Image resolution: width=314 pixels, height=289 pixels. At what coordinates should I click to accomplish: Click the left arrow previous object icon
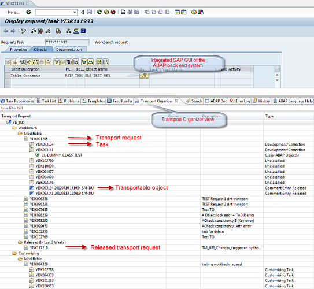(6, 31)
